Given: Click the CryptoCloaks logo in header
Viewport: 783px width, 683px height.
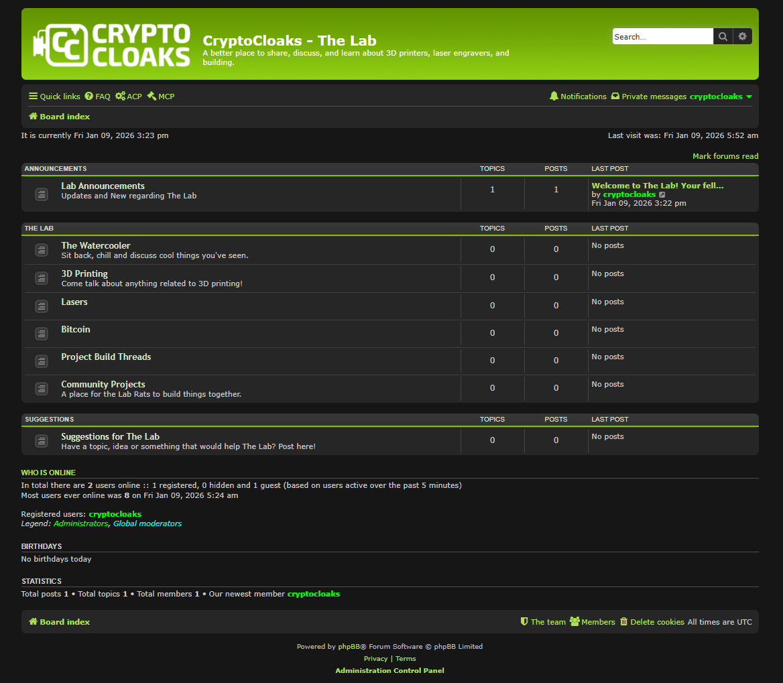Looking at the screenshot, I should [x=111, y=45].
